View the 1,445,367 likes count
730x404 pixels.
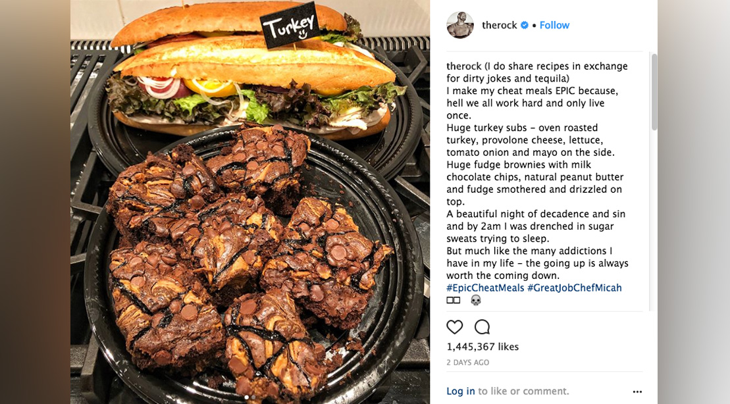[482, 347]
